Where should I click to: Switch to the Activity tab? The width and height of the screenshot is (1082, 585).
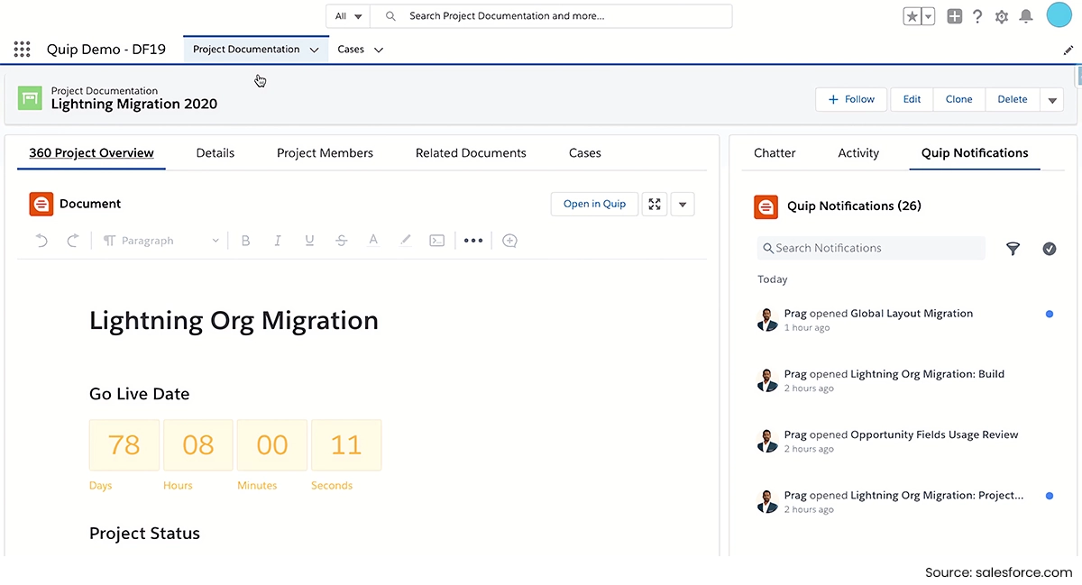click(x=858, y=153)
